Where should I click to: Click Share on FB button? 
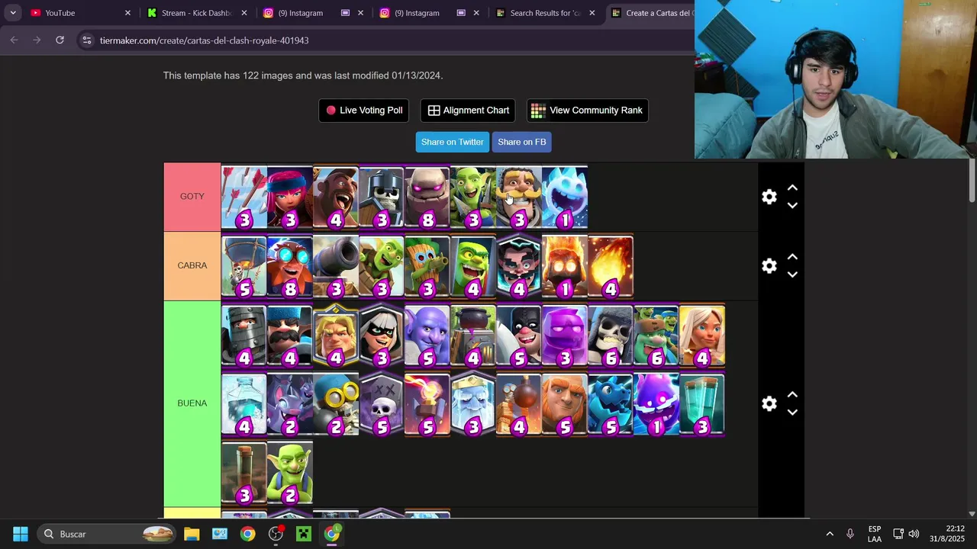coord(522,142)
